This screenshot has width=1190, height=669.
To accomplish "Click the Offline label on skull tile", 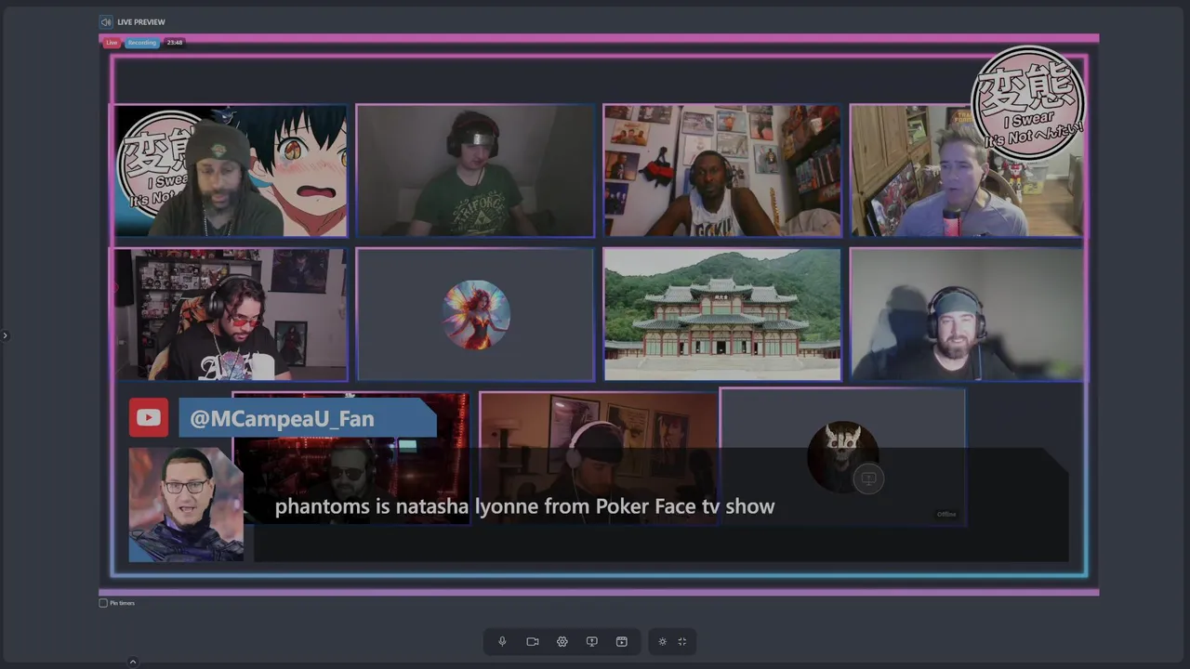I will pyautogui.click(x=946, y=514).
